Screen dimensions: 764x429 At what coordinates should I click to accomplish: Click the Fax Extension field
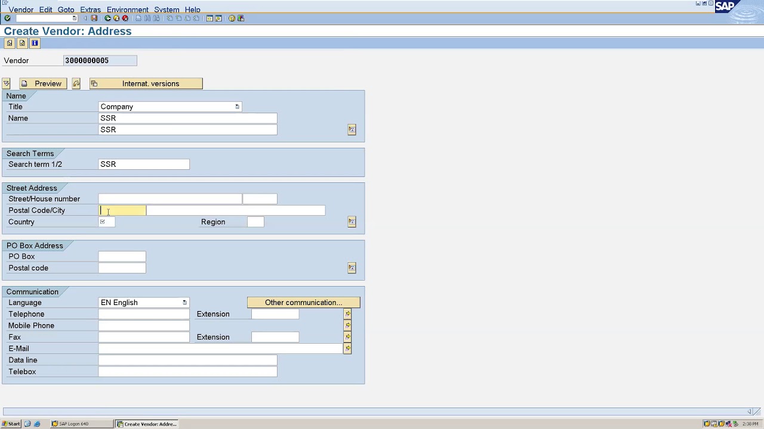coord(275,337)
